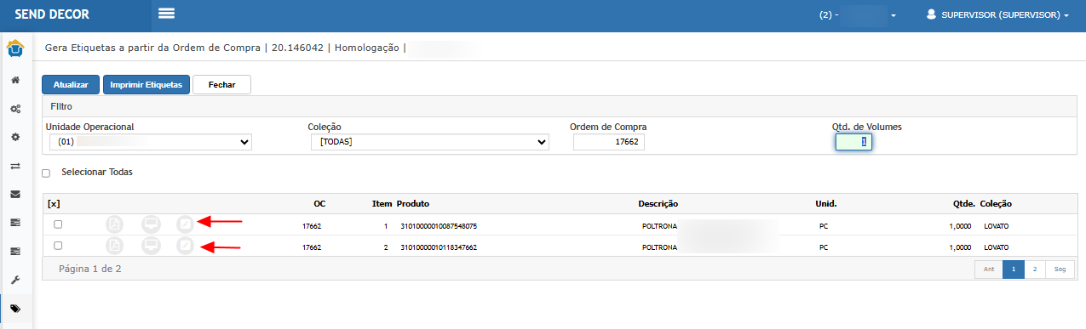Click monitor icon in row of item 1
This screenshot has height=329, width=1086.
151,224
